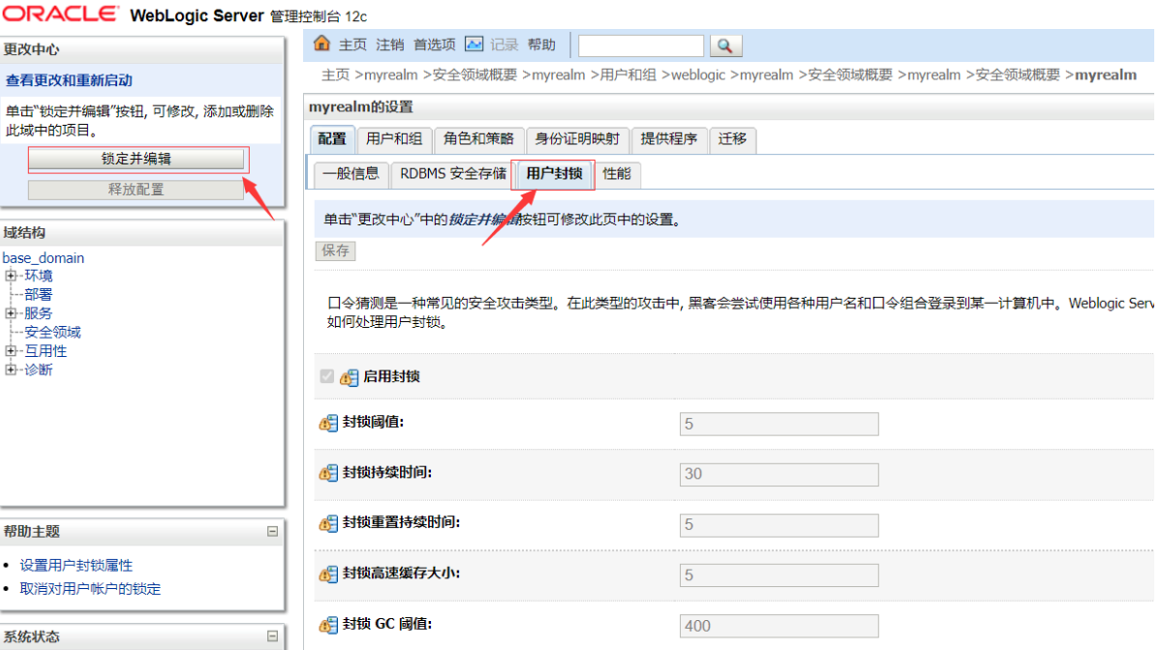
Task: Collapse the 帮助主题 panel
Action: click(x=272, y=531)
